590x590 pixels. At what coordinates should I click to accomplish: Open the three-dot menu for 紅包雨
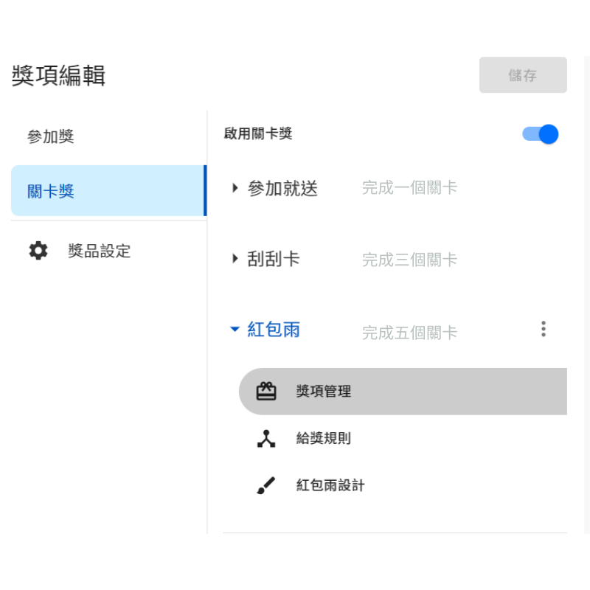[544, 329]
